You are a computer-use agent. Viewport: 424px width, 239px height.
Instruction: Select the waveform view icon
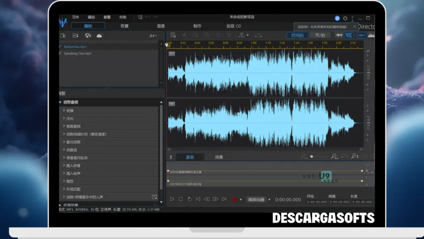tap(362, 35)
